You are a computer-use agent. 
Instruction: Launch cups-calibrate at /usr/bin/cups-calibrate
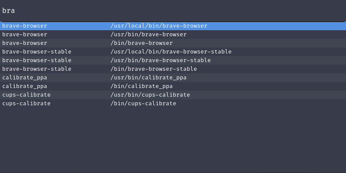(x=173, y=95)
